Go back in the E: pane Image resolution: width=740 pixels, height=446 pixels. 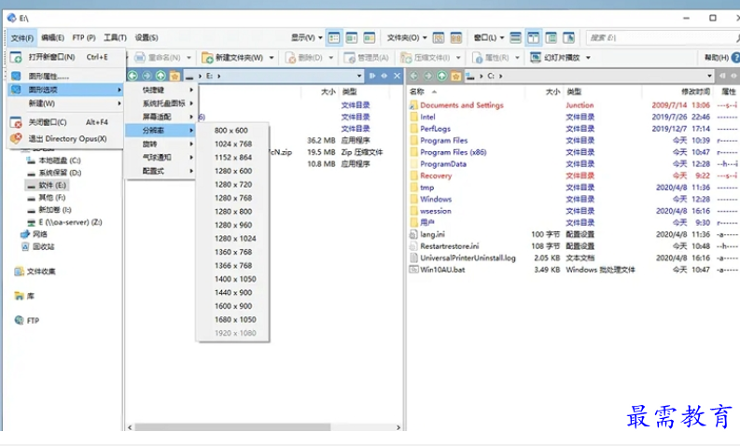pos(133,76)
